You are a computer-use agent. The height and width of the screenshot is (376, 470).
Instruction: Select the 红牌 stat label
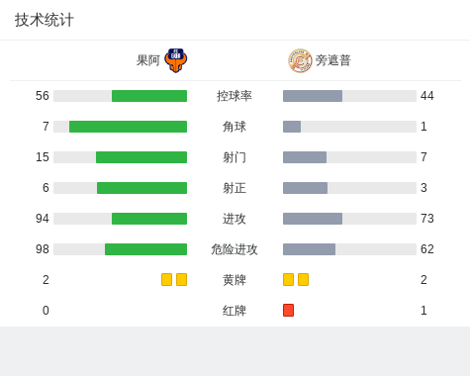(x=235, y=311)
